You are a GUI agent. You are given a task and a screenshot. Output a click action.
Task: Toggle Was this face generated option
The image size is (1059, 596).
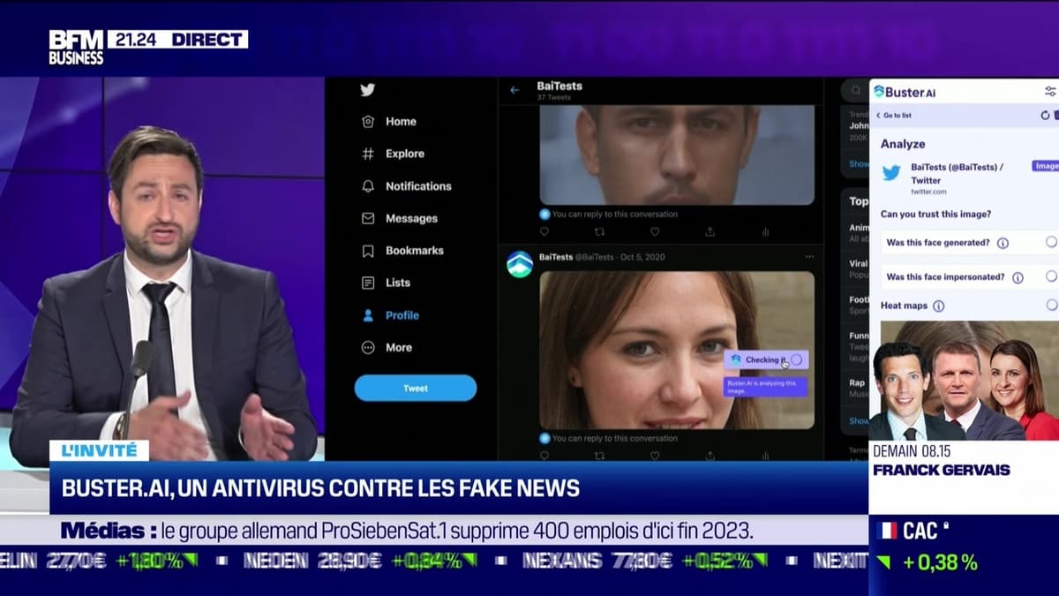coord(1051,242)
